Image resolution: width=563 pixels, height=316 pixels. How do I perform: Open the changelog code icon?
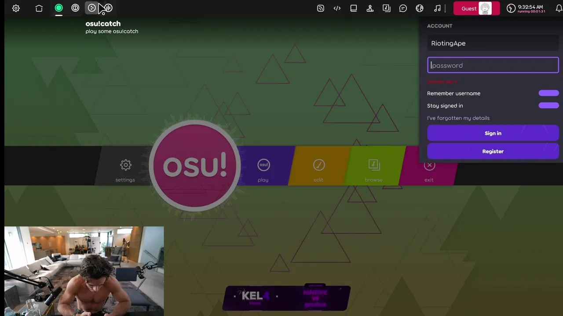click(337, 8)
